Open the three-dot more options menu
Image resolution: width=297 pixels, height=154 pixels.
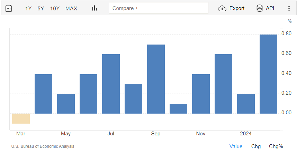(289, 8)
